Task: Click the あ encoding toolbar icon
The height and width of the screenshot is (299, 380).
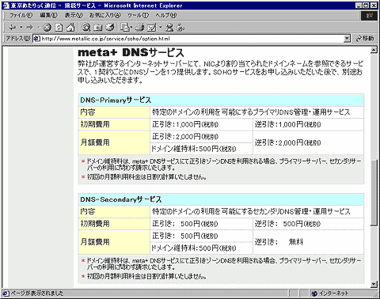Action: click(x=180, y=28)
